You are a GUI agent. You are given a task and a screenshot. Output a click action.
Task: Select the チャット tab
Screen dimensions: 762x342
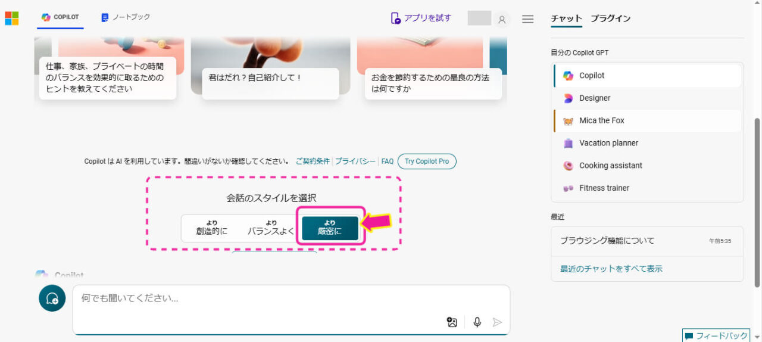566,18
